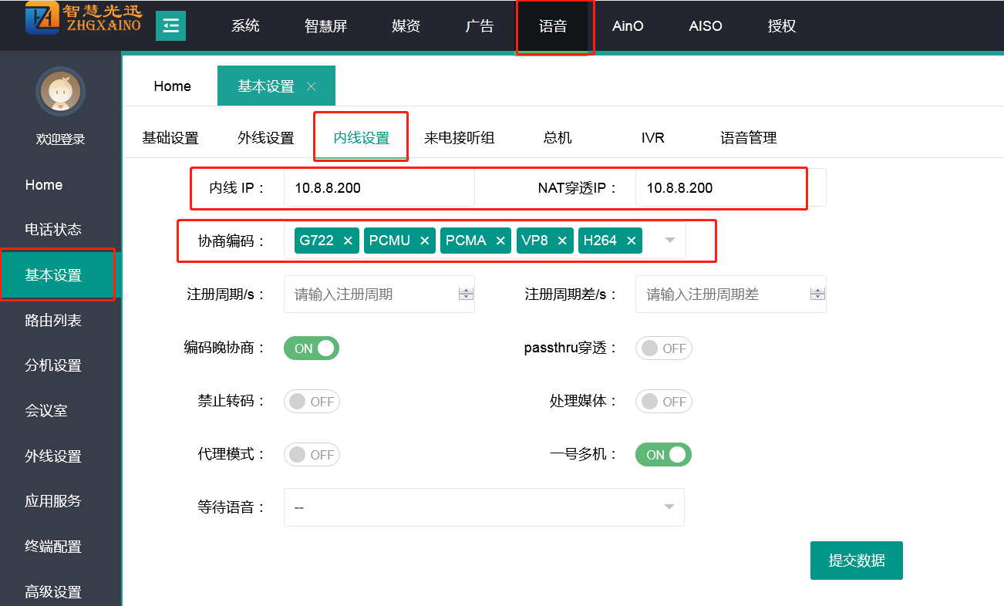Open the 智慧屏 top menu
The width and height of the screenshot is (1004, 606).
tap(326, 26)
